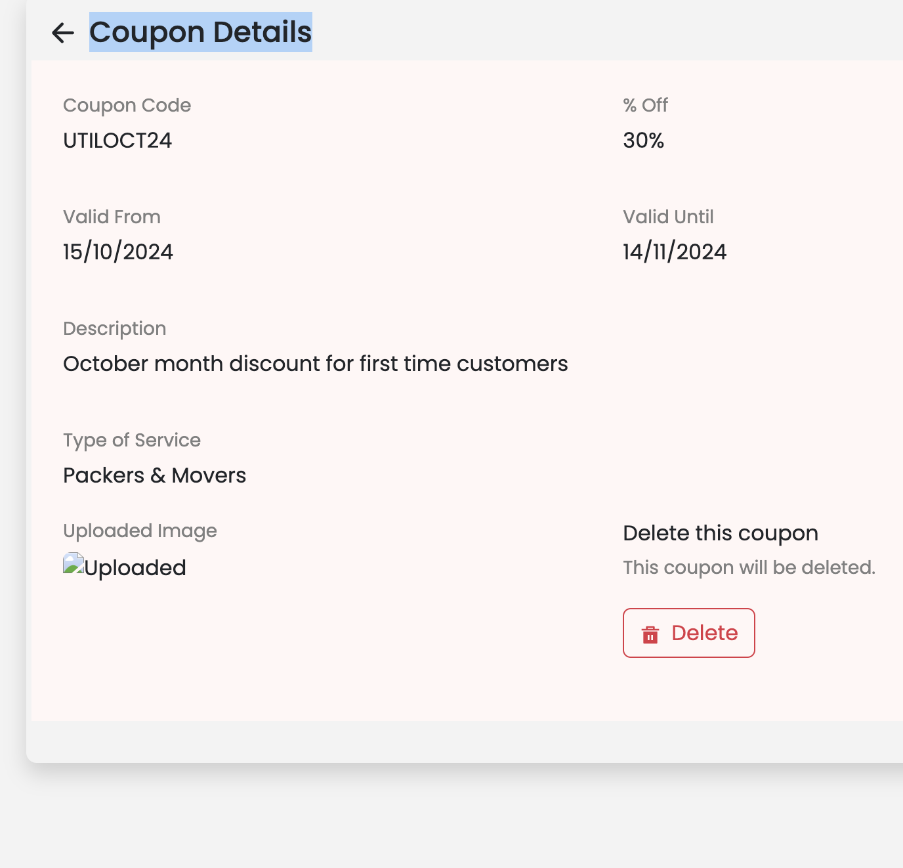Click the Valid Until label

(667, 217)
